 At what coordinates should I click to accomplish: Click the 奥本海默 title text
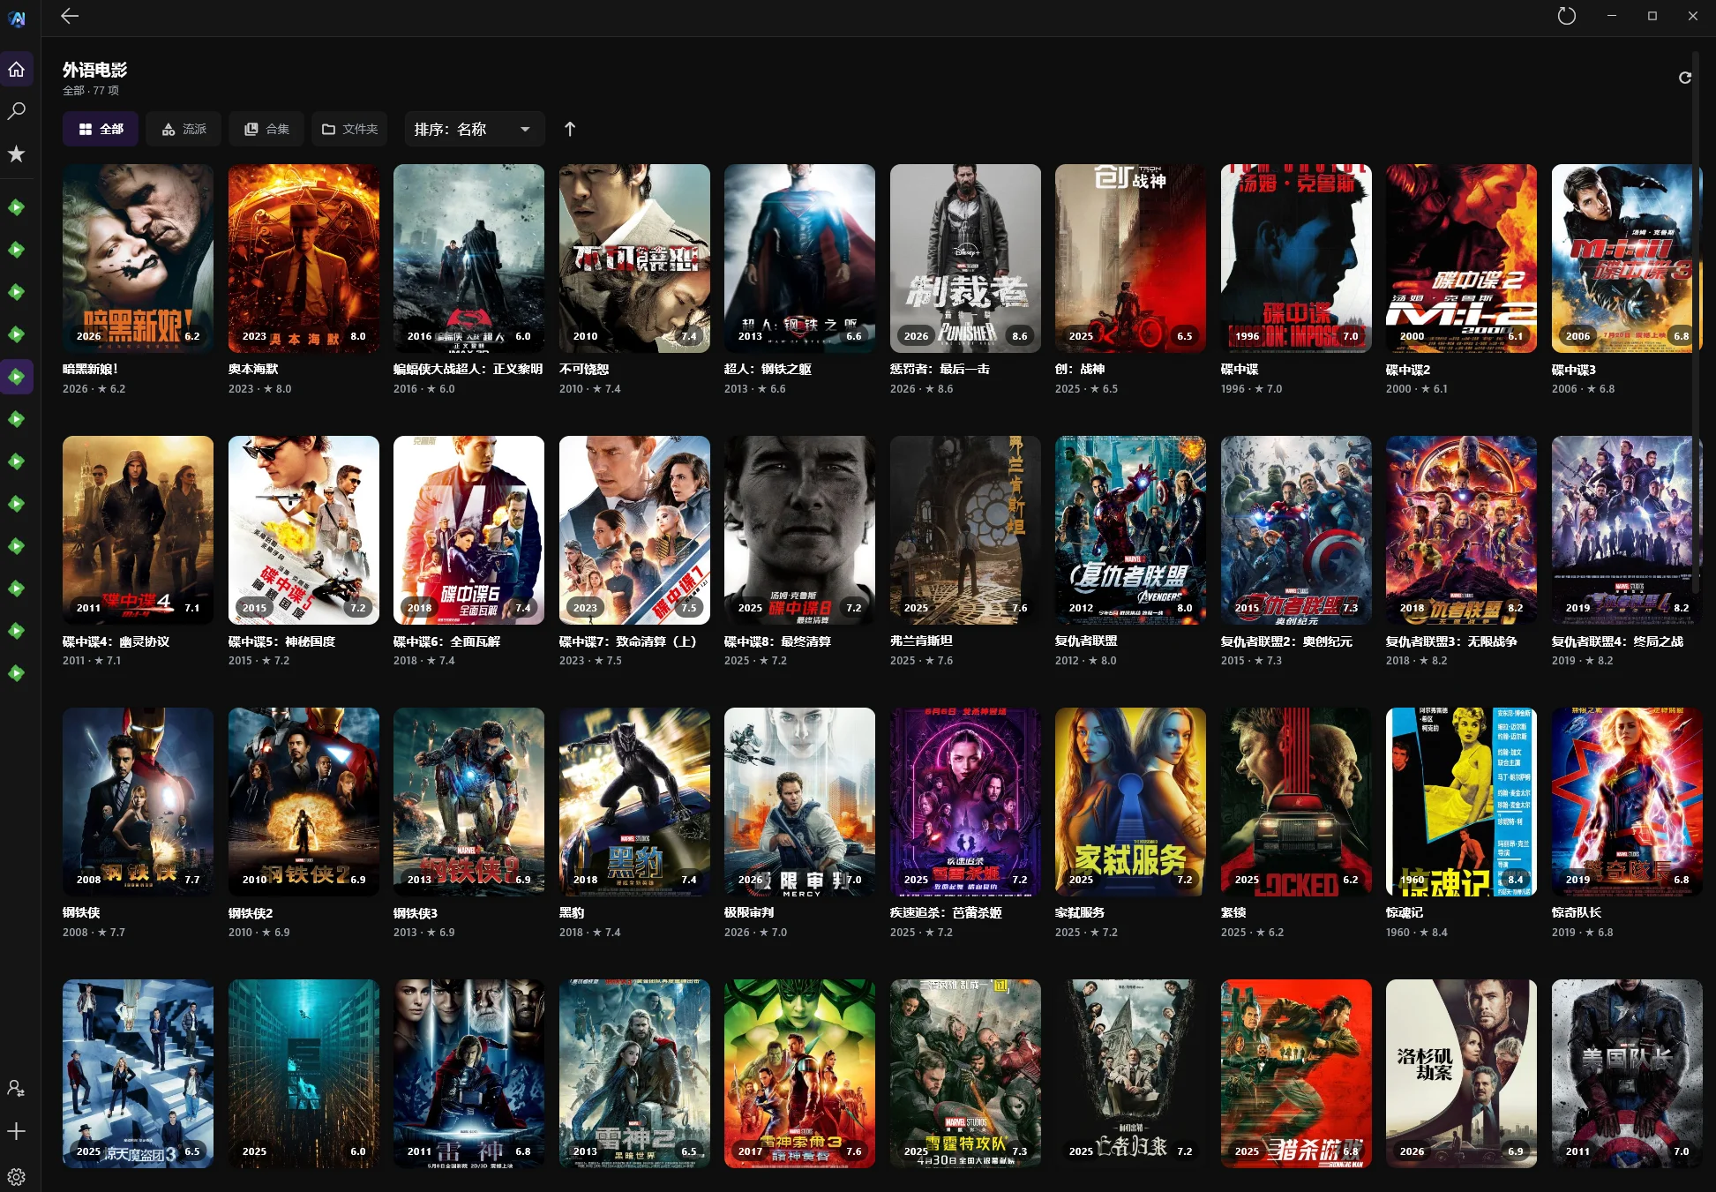click(253, 369)
